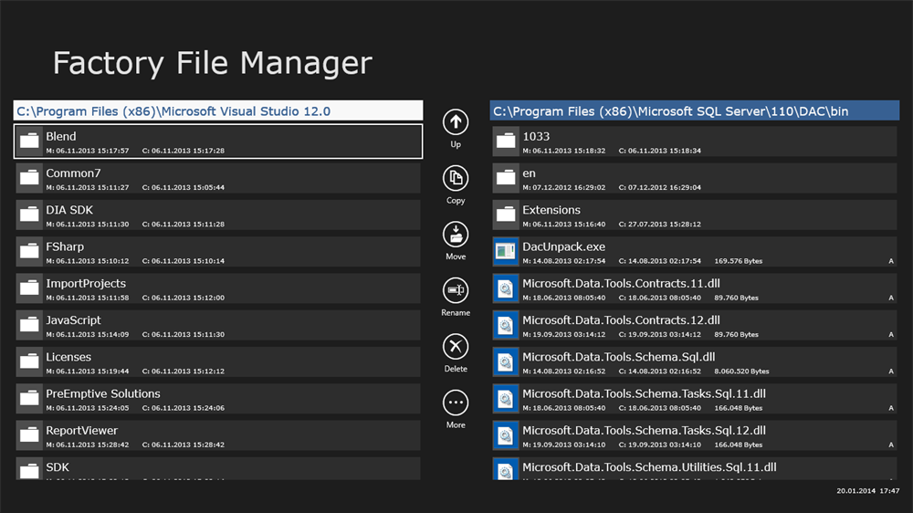The width and height of the screenshot is (913, 513).
Task: Select the PreEmptive Solutions folder
Action: [x=219, y=399]
